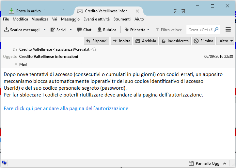Expand the Scrivi dropdown arrow

[x=71, y=30]
